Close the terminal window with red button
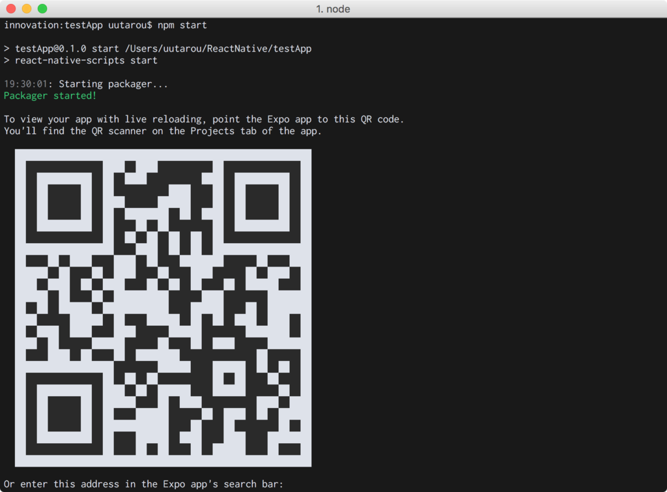 pyautogui.click(x=11, y=8)
